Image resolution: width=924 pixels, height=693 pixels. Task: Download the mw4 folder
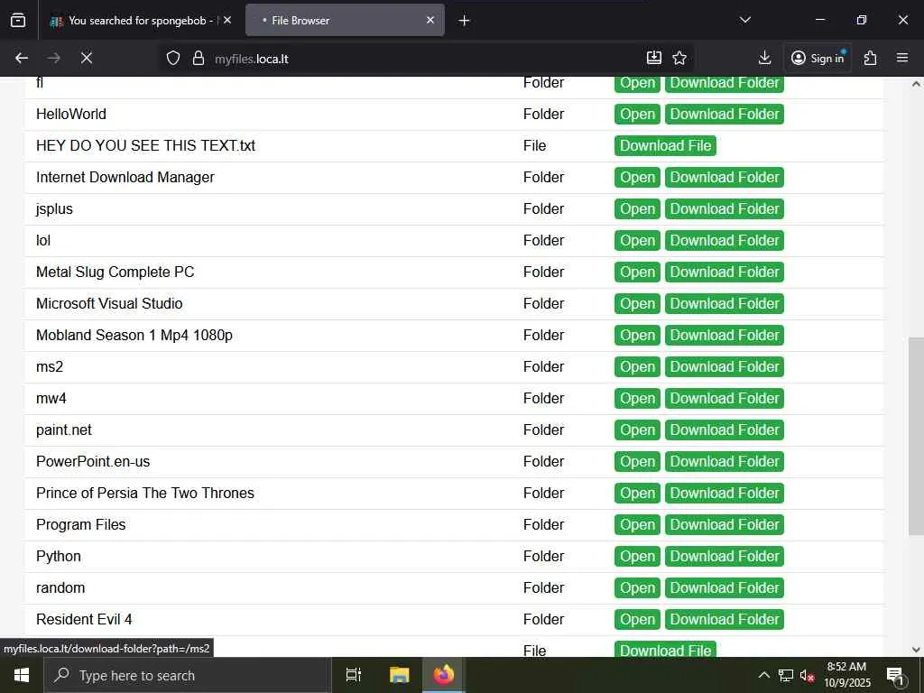pyautogui.click(x=725, y=398)
